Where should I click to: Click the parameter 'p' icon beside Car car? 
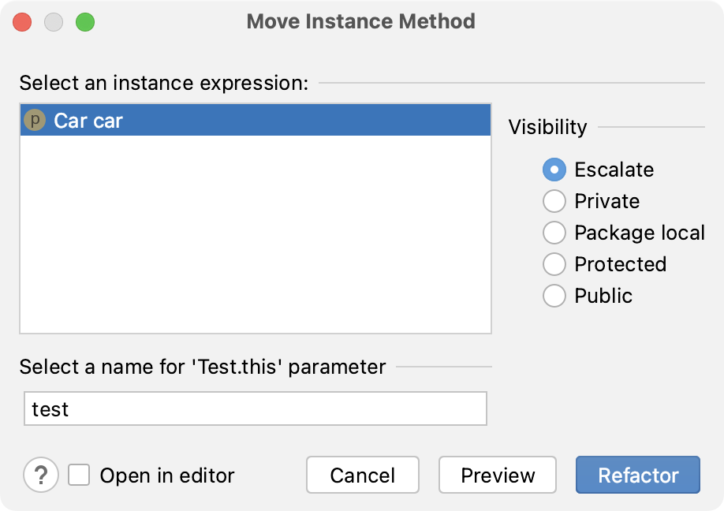(x=35, y=120)
